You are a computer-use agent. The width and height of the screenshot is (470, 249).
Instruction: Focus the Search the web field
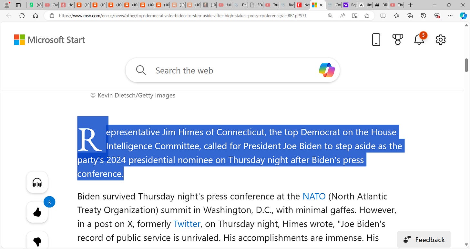pos(232,70)
